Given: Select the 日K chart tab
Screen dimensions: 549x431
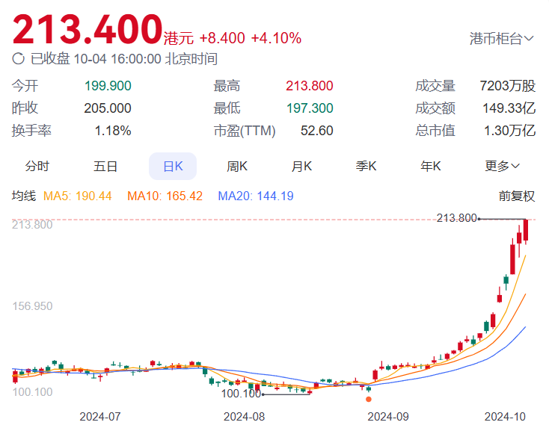Looking at the screenshot, I should [x=173, y=166].
